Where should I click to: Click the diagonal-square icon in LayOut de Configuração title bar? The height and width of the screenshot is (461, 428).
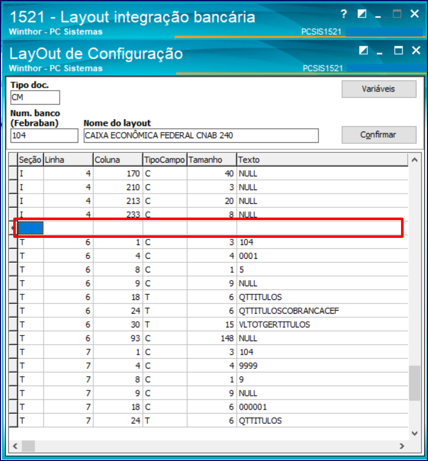(363, 50)
